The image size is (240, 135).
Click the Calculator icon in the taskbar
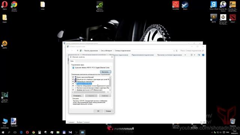[x=39, y=132]
